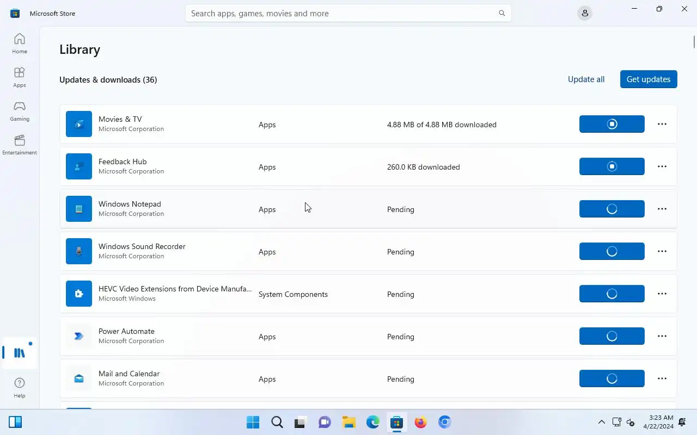The width and height of the screenshot is (697, 435).
Task: Click the HEVC Video Extensions app icon
Action: [79, 294]
